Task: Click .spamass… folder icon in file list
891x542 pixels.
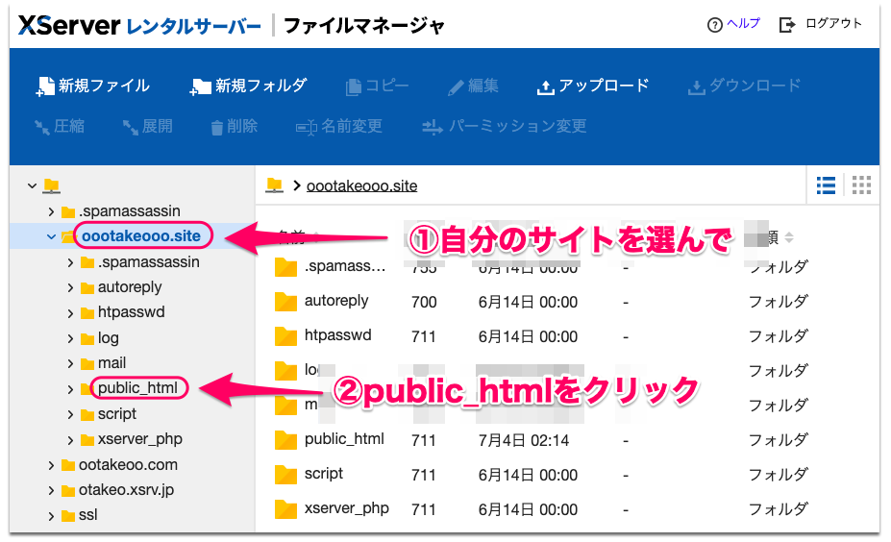Action: coord(285,267)
